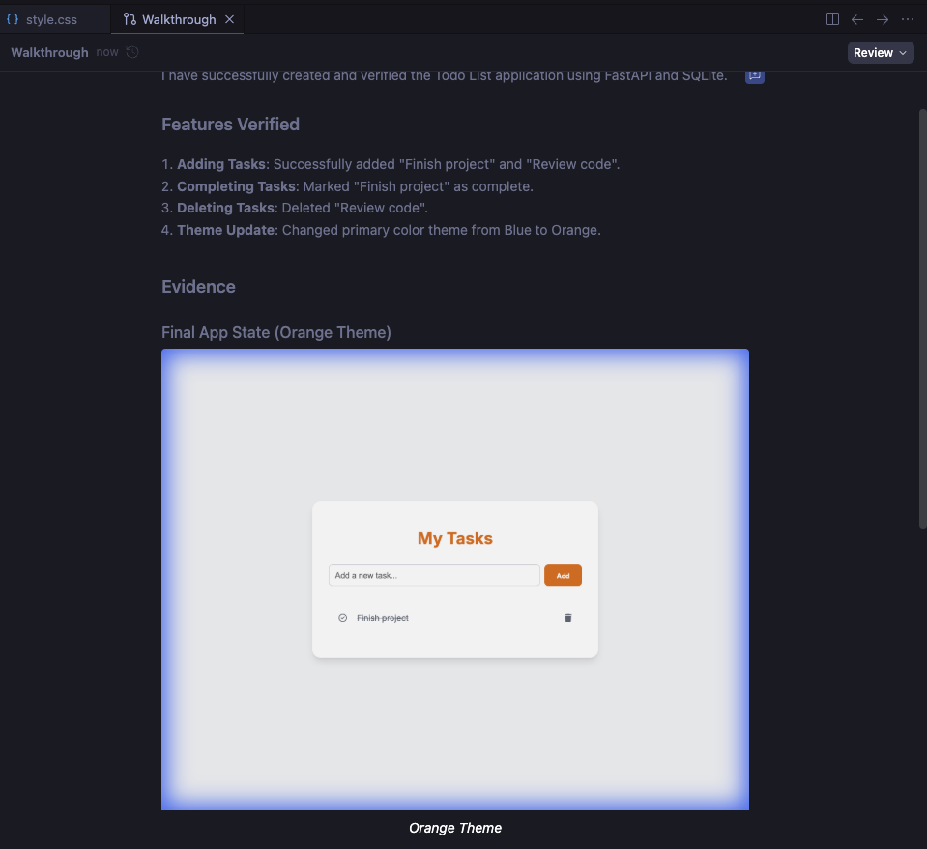This screenshot has width=927, height=849.
Task: Open the Review dropdown
Action: pos(881,53)
